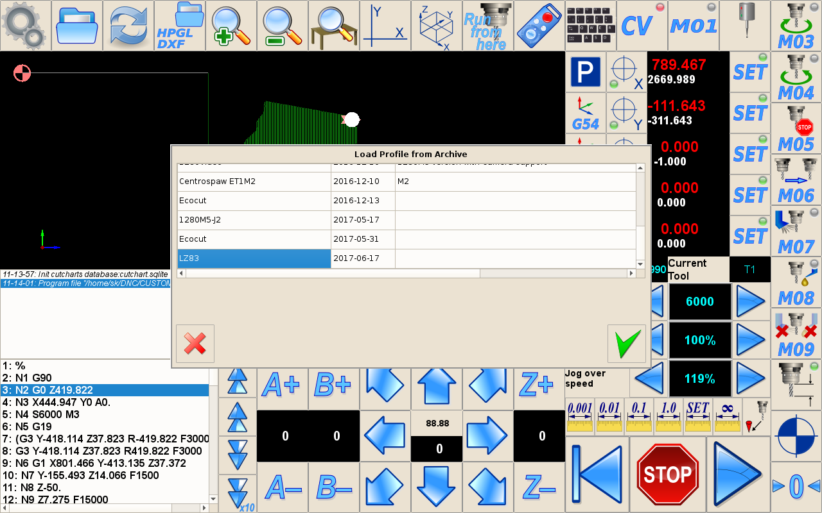Increase spindle speed 6000 right arrow
Image resolution: width=822 pixels, height=513 pixels.
750,301
